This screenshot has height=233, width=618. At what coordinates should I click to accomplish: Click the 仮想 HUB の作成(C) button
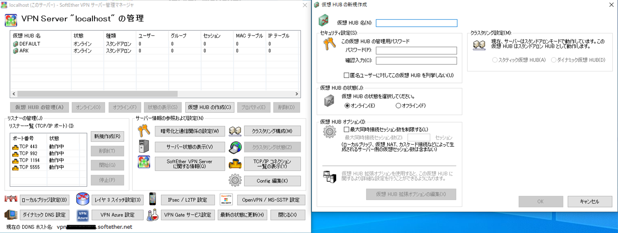[210, 108]
